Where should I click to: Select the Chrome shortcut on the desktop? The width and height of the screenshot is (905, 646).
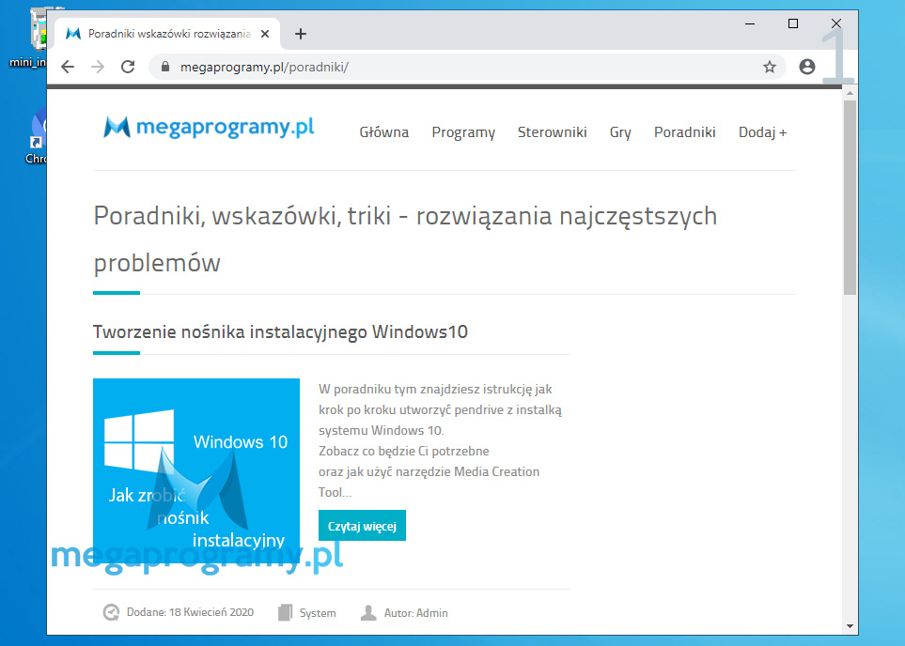(x=36, y=137)
